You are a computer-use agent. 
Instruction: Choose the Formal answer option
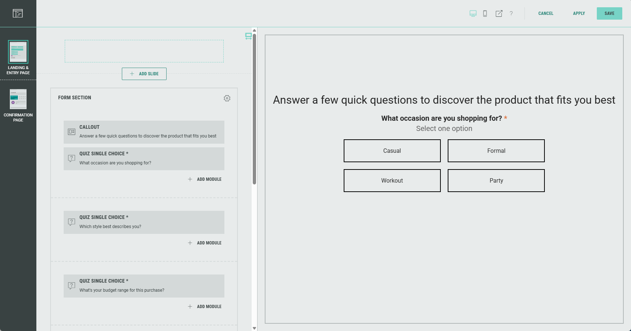496,151
